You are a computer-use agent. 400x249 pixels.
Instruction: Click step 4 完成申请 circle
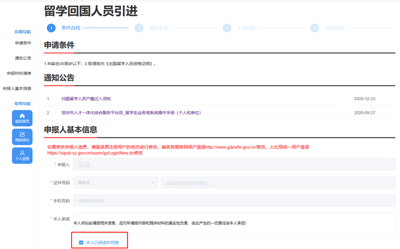(x=315, y=28)
